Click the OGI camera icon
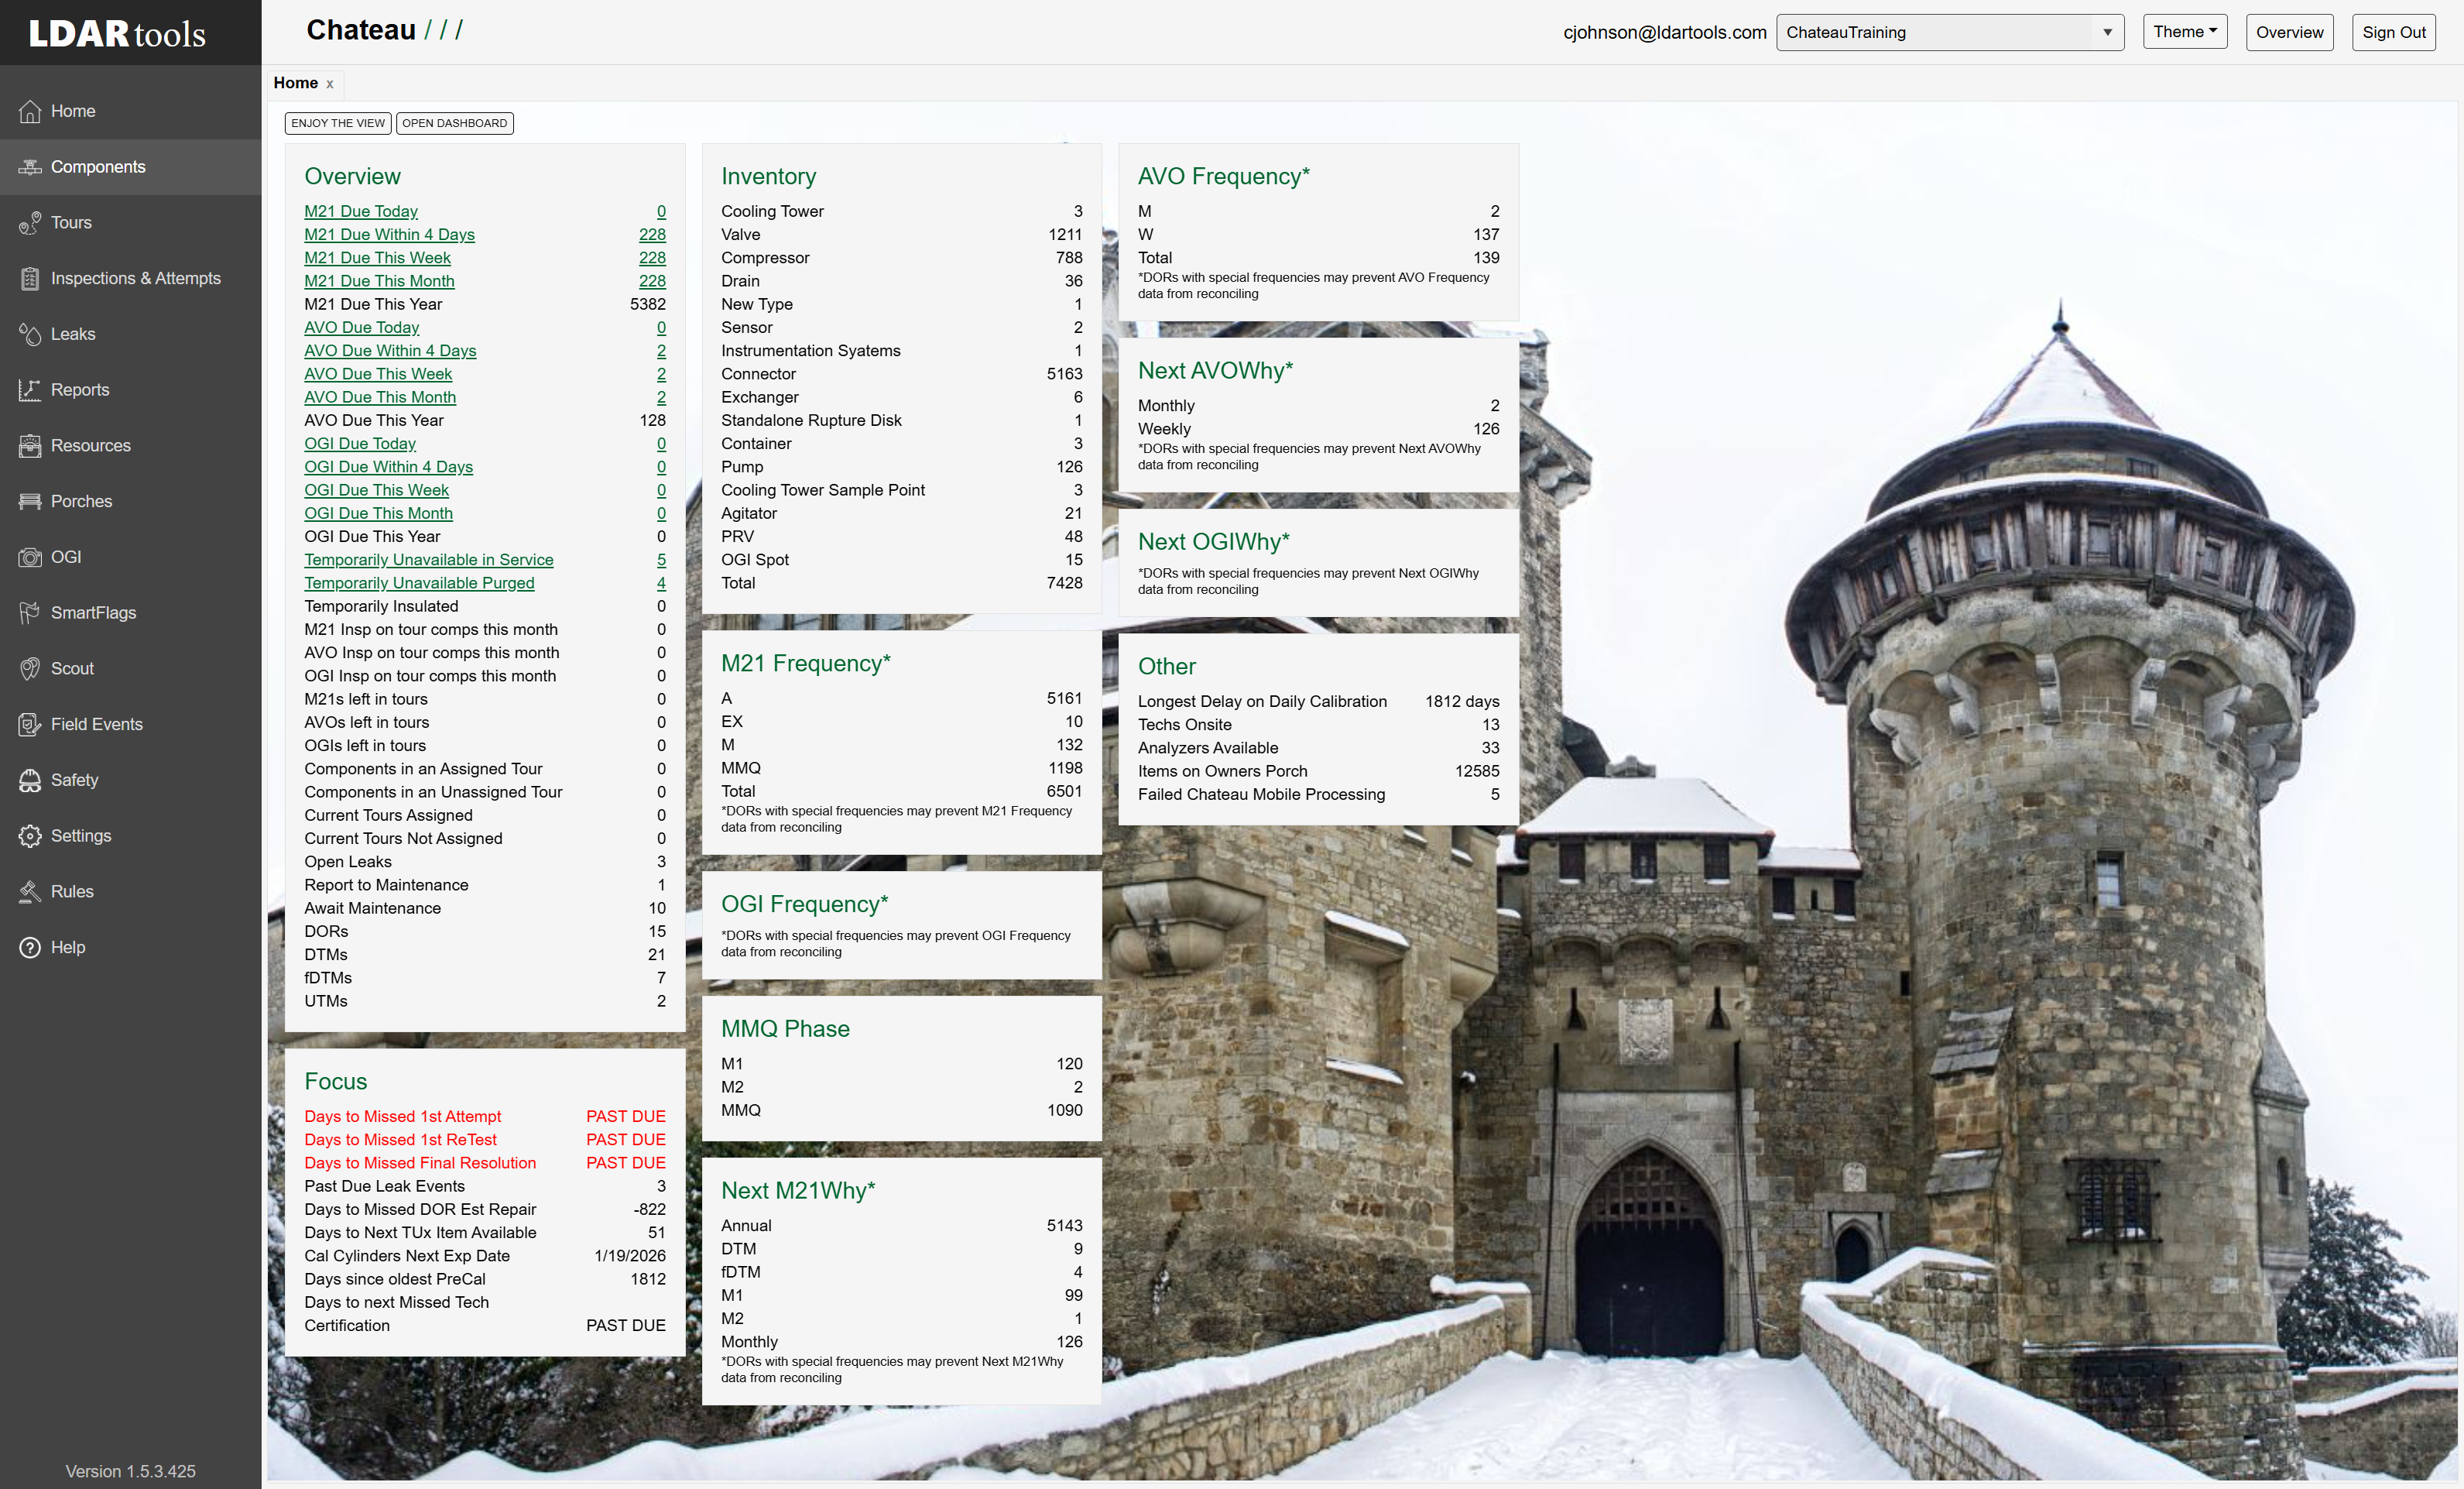Screen dimensions: 2464x1489 click(30, 557)
